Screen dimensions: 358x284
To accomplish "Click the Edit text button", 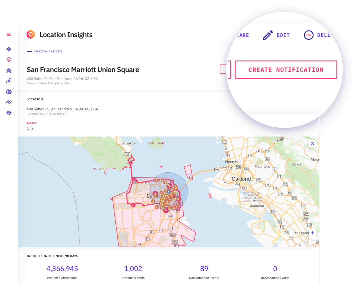I will point(283,35).
